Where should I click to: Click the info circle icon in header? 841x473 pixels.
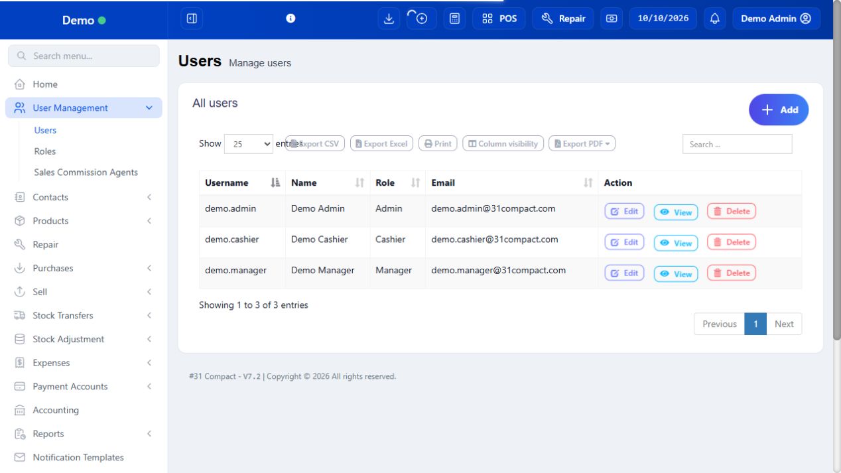[290, 19]
